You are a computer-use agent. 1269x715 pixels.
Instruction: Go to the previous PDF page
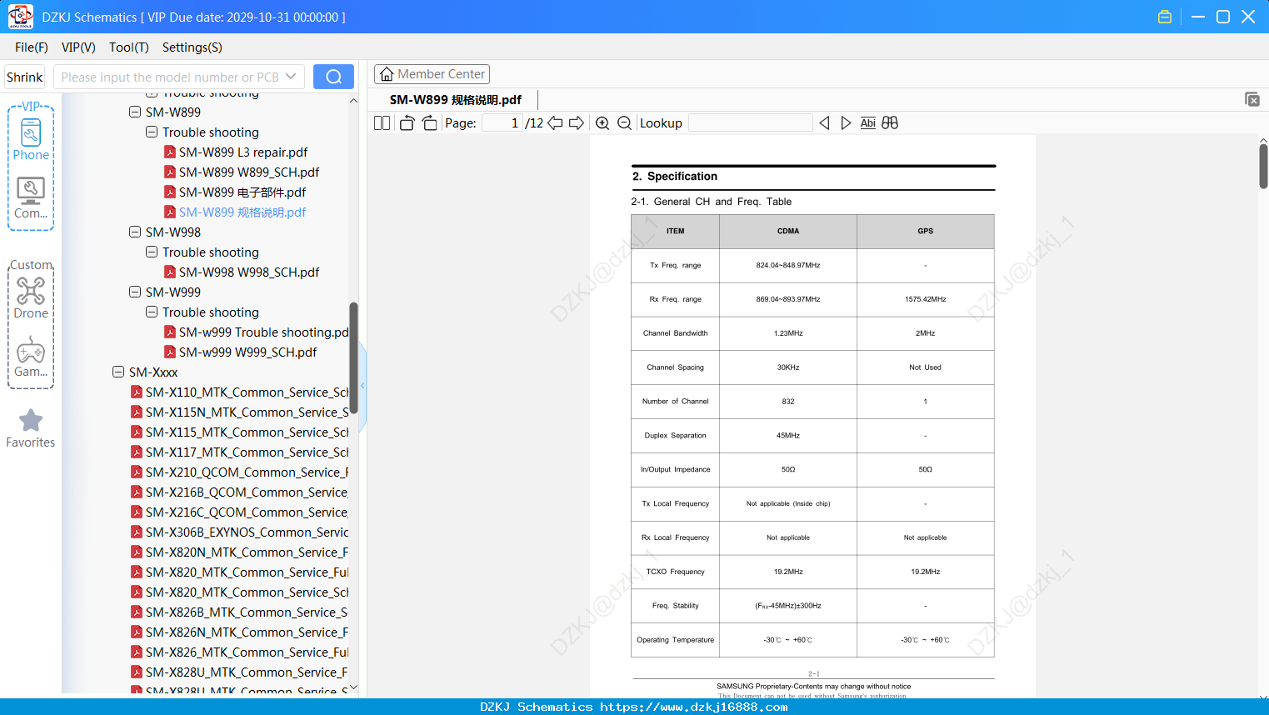click(x=555, y=123)
